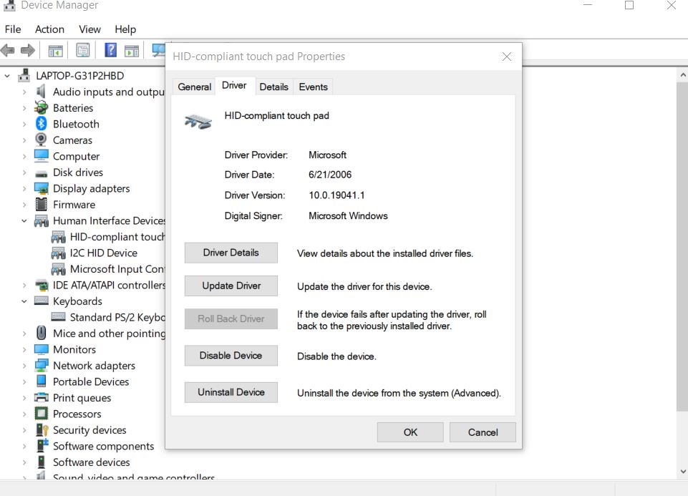The image size is (688, 496).
Task: Select the Print queues printer icon
Action: (x=42, y=398)
